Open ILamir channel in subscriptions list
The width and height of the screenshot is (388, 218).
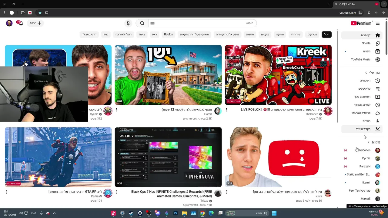pos(362,183)
